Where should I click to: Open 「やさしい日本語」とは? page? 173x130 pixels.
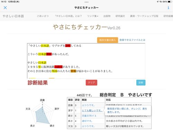pyautogui.click(x=68, y=16)
